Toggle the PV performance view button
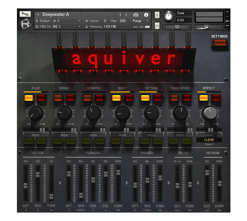 227,26
